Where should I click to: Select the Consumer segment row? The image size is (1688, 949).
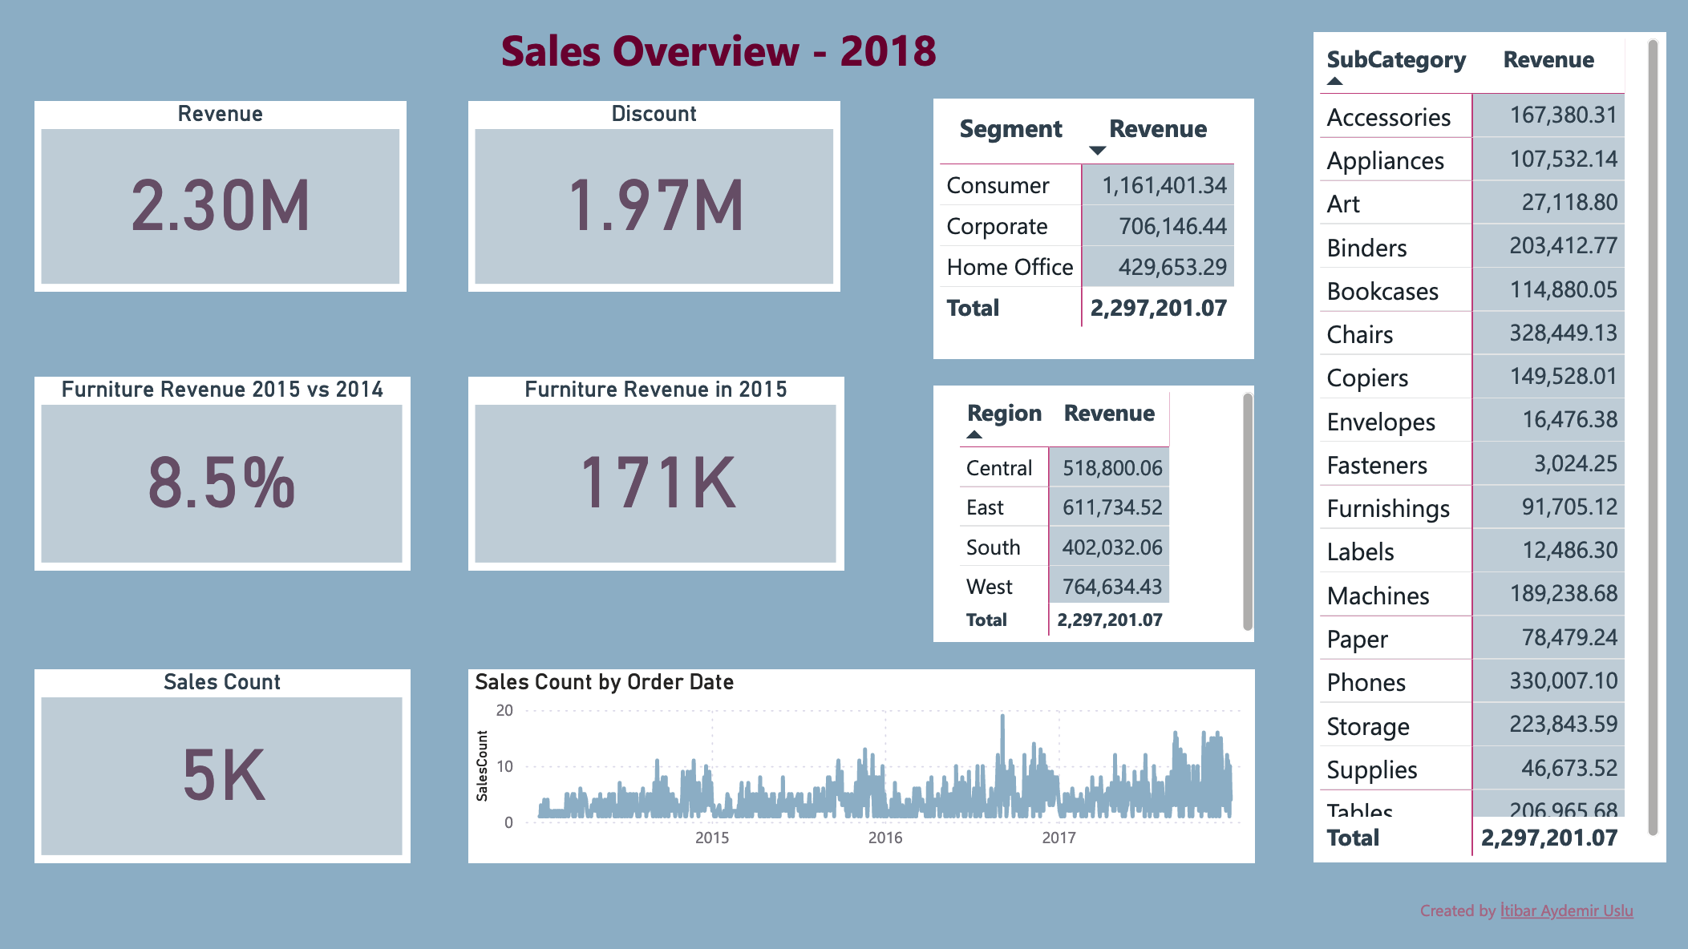pyautogui.click(x=998, y=186)
